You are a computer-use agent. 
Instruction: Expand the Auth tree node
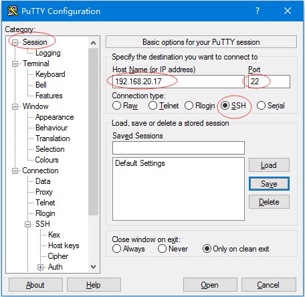[40, 267]
